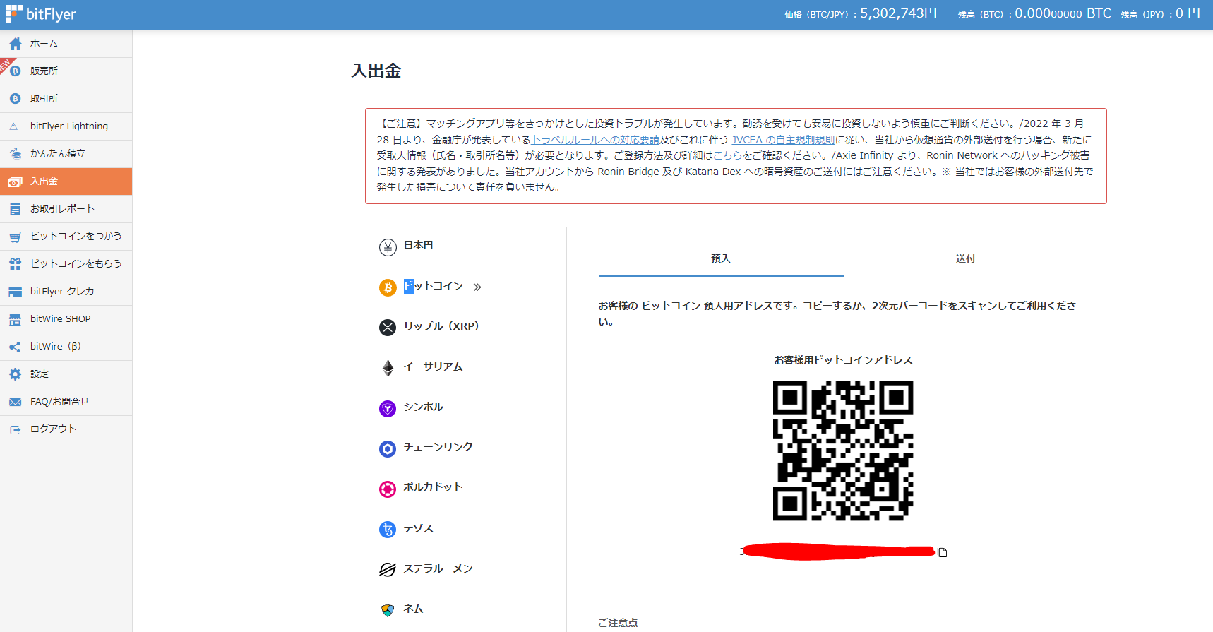The width and height of the screenshot is (1213, 632).
Task: Select テゾス currency label
Action: [x=418, y=528]
